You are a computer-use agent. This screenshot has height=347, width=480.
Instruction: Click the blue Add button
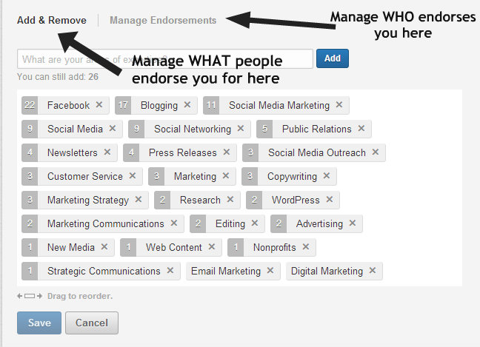pyautogui.click(x=332, y=58)
